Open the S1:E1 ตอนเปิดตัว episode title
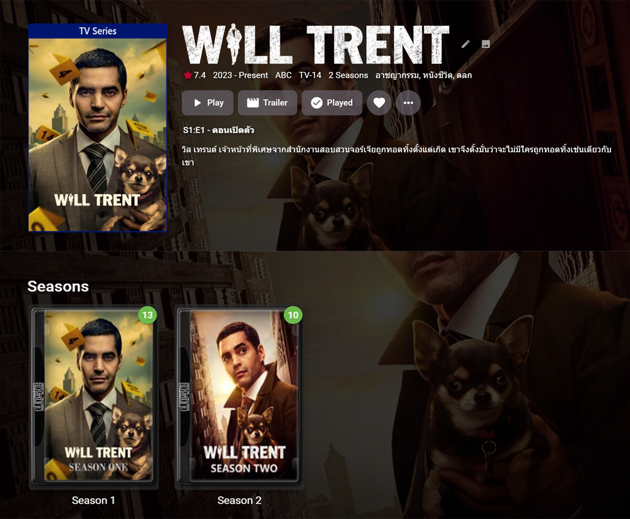The width and height of the screenshot is (630, 519). (x=218, y=130)
